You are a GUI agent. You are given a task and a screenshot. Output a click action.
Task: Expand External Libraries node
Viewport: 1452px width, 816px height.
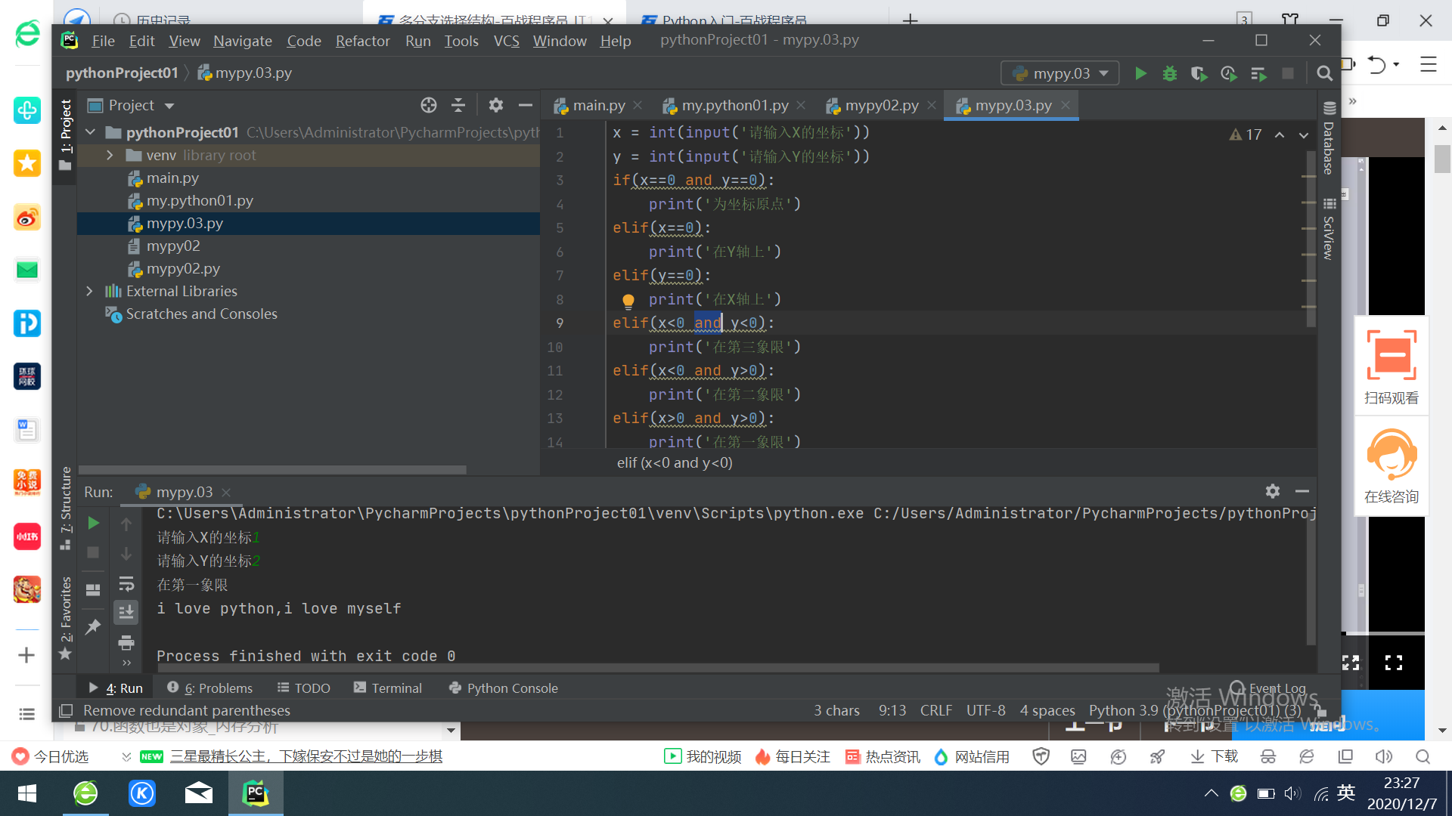click(90, 291)
